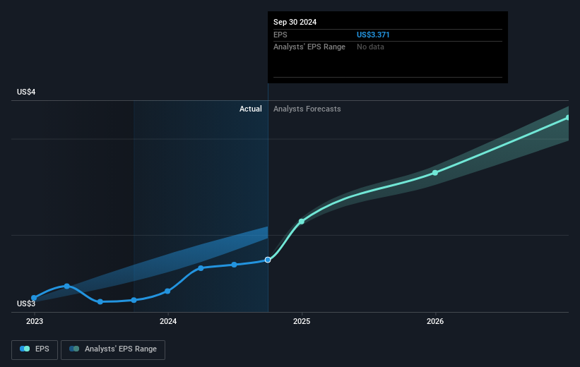The height and width of the screenshot is (367, 580).
Task: Click the US$3 axis label
Action: pyautogui.click(x=26, y=303)
